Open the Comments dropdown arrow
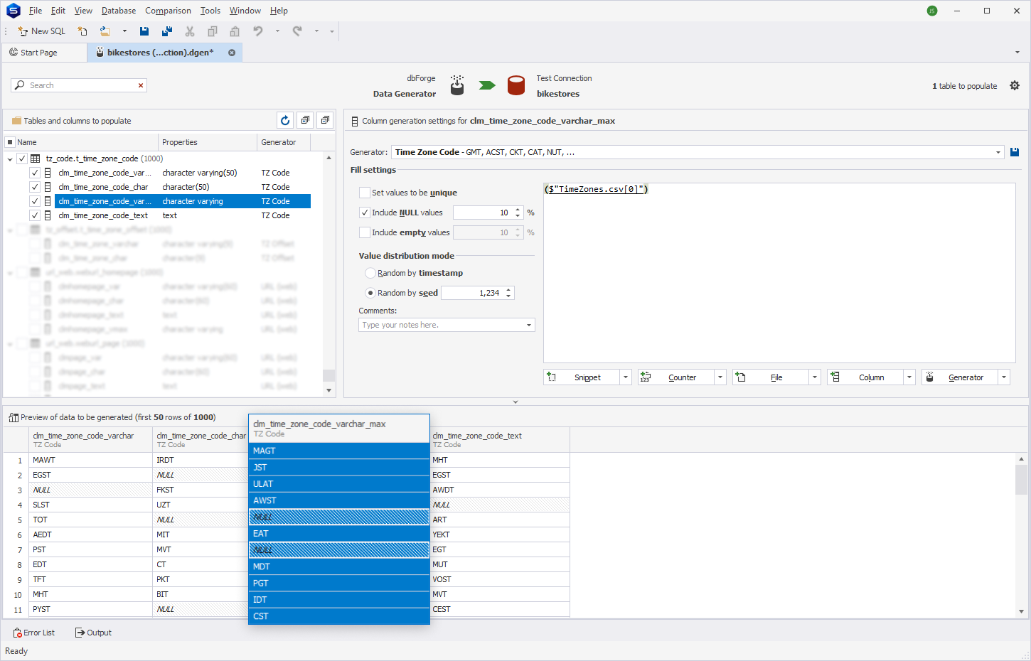 (529, 325)
